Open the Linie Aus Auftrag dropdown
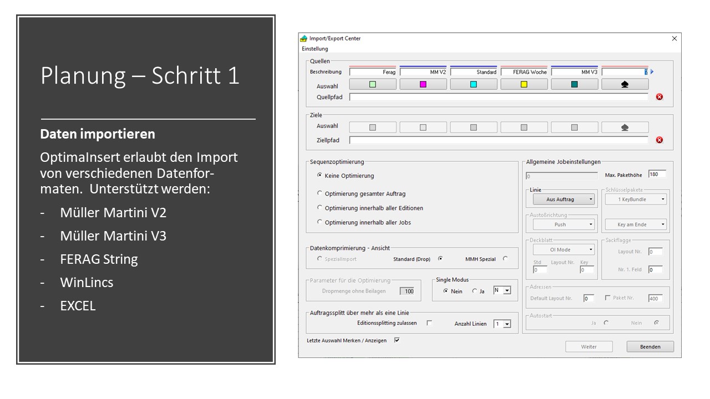The width and height of the screenshot is (710, 399). (564, 199)
